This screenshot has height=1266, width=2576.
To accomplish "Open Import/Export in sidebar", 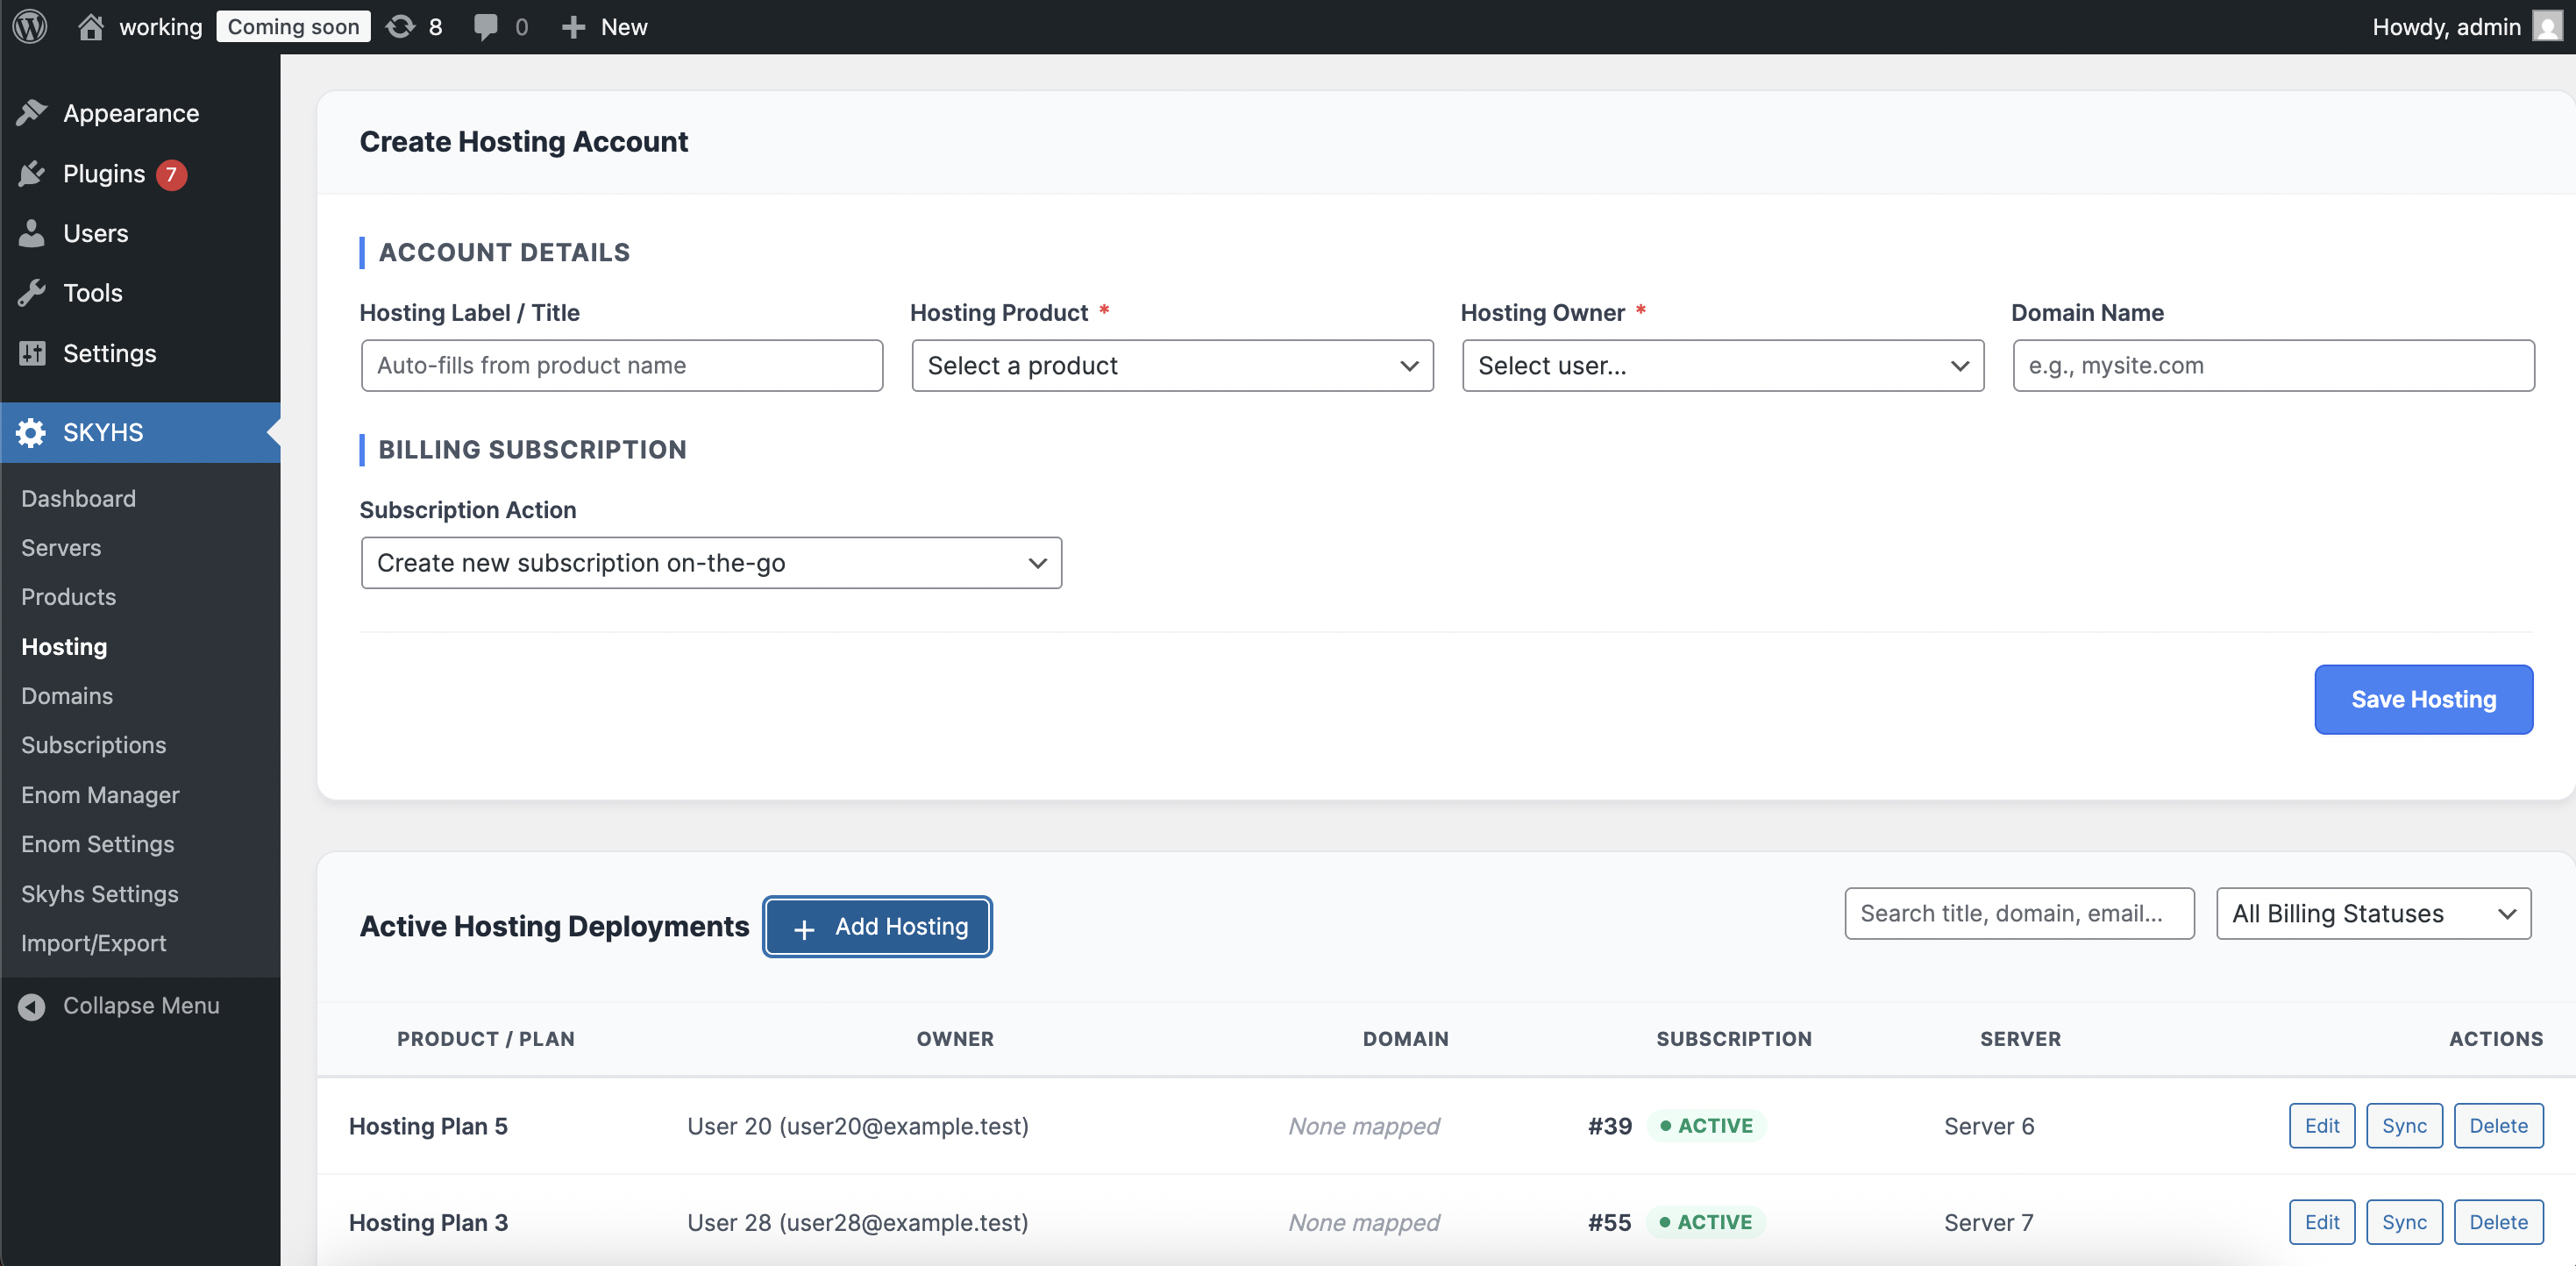I will pos(94,943).
